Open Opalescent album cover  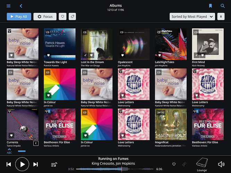(134, 44)
